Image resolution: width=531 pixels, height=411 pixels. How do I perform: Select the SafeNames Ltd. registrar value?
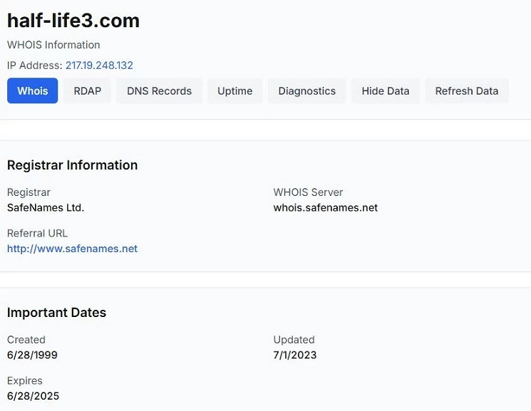46,208
